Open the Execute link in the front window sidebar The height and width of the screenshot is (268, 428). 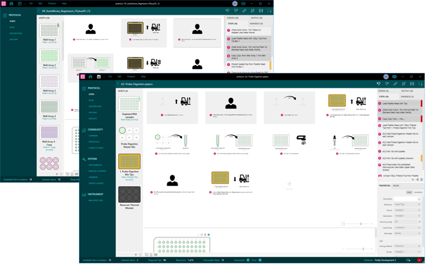pyautogui.click(x=93, y=118)
